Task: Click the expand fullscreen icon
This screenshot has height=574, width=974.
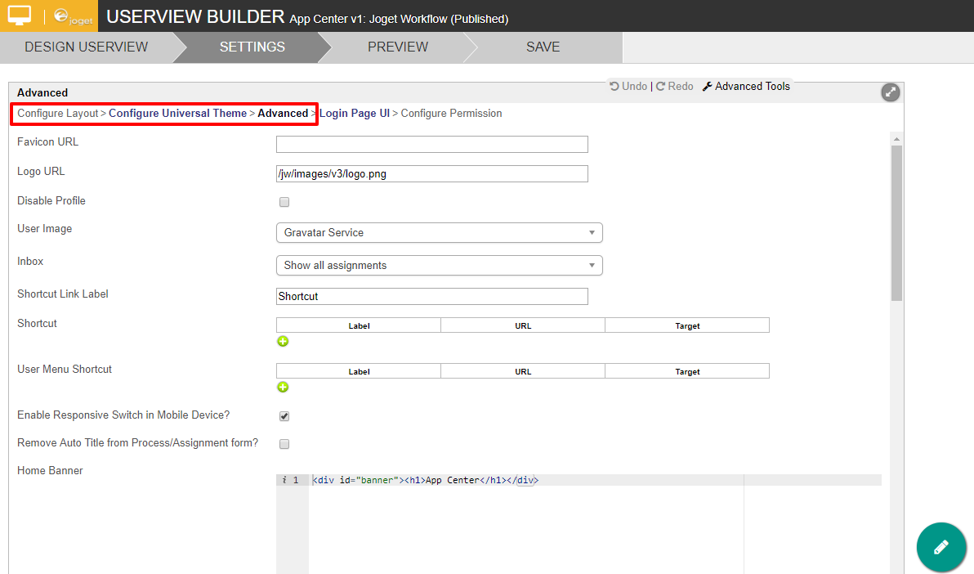Action: pos(890,92)
